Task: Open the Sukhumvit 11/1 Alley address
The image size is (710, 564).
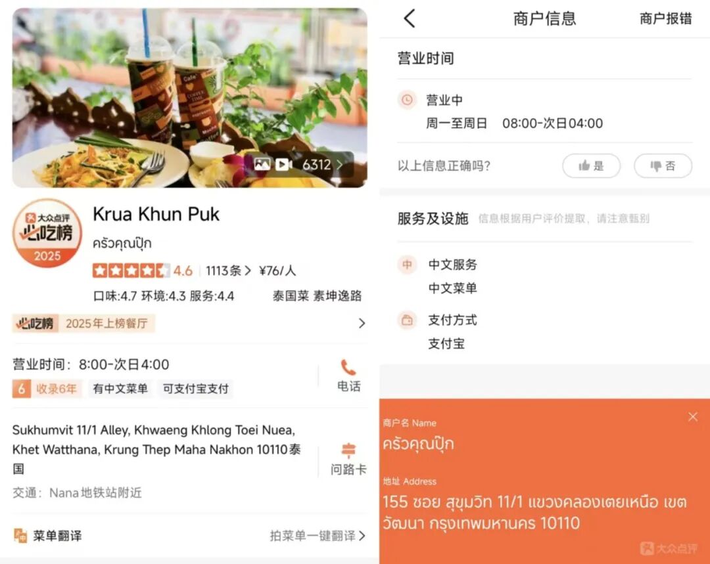Action: pos(156,449)
